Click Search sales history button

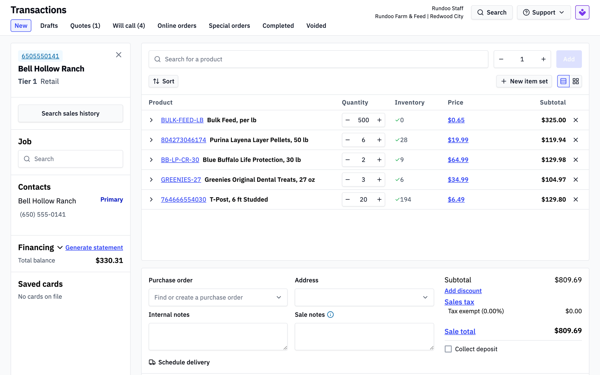pos(71,113)
